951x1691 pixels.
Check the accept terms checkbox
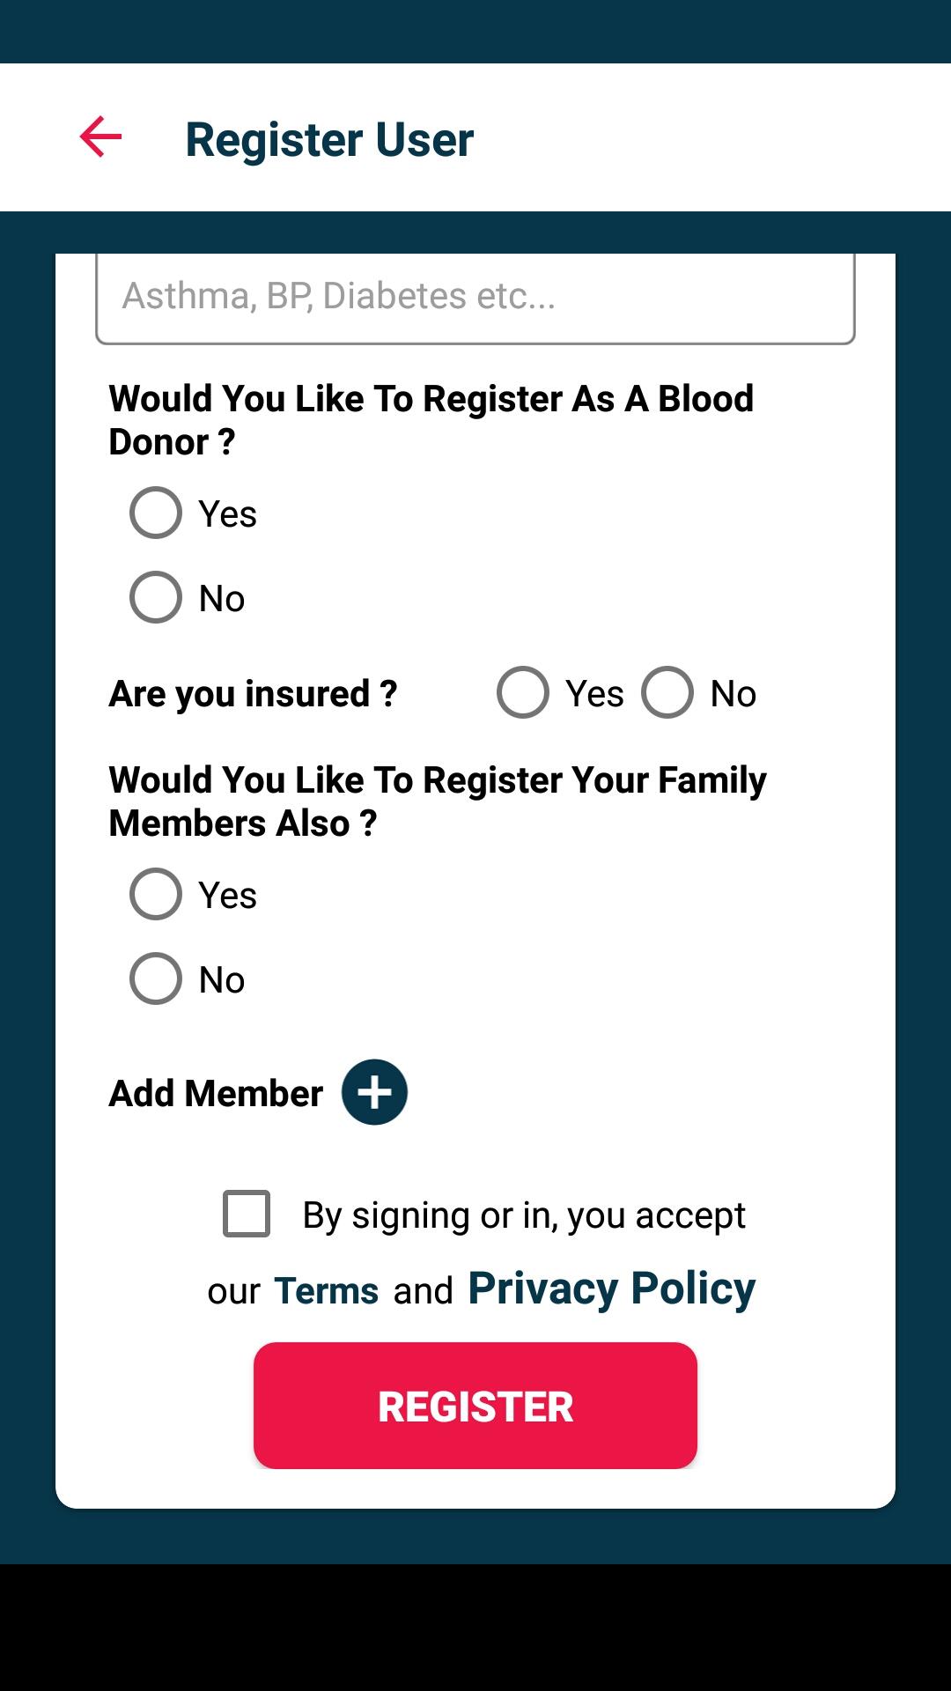(x=247, y=1214)
